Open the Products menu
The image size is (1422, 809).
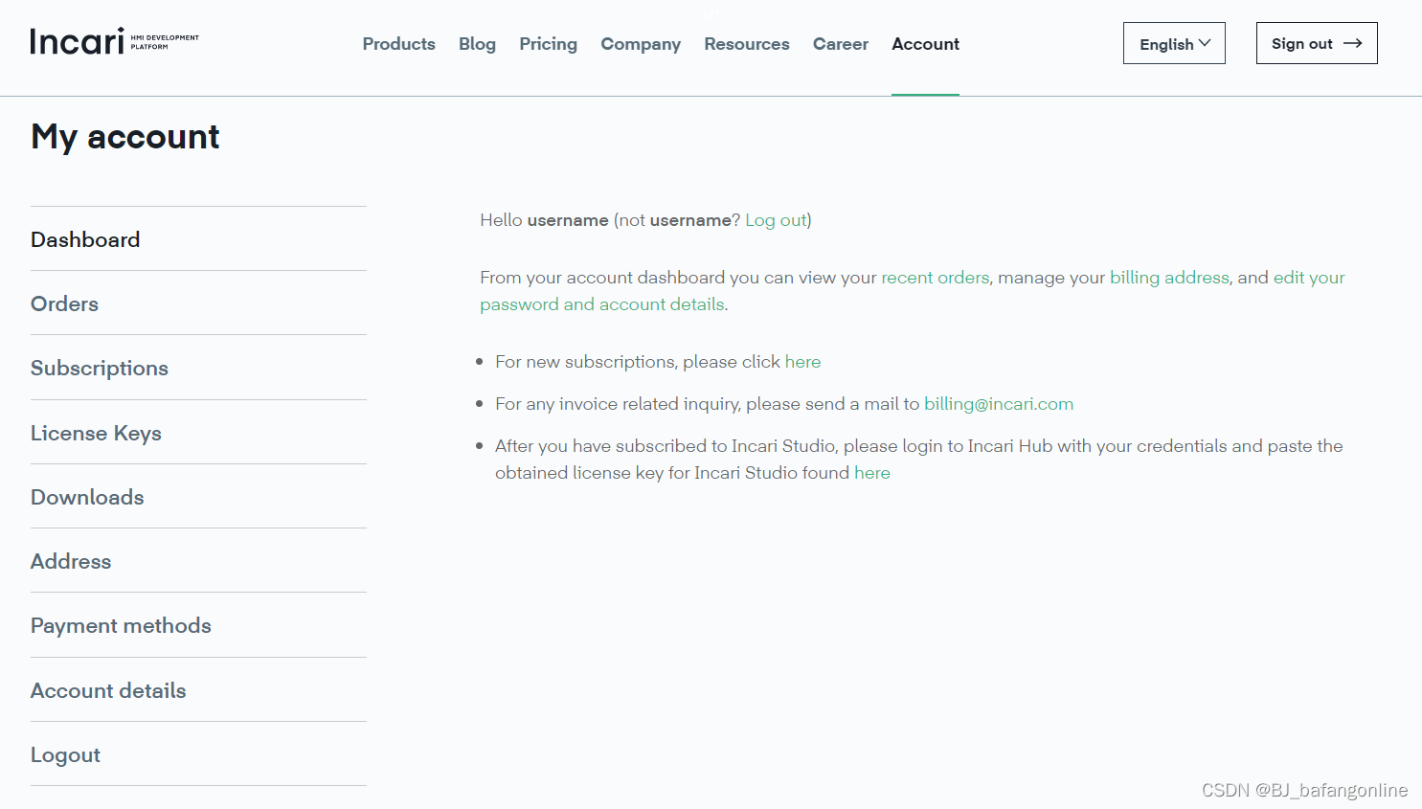click(398, 44)
